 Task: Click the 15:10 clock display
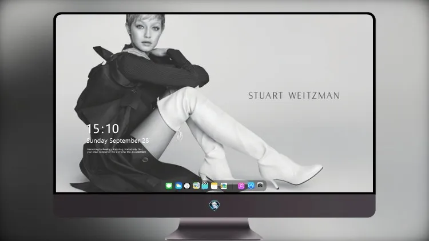[x=103, y=128]
